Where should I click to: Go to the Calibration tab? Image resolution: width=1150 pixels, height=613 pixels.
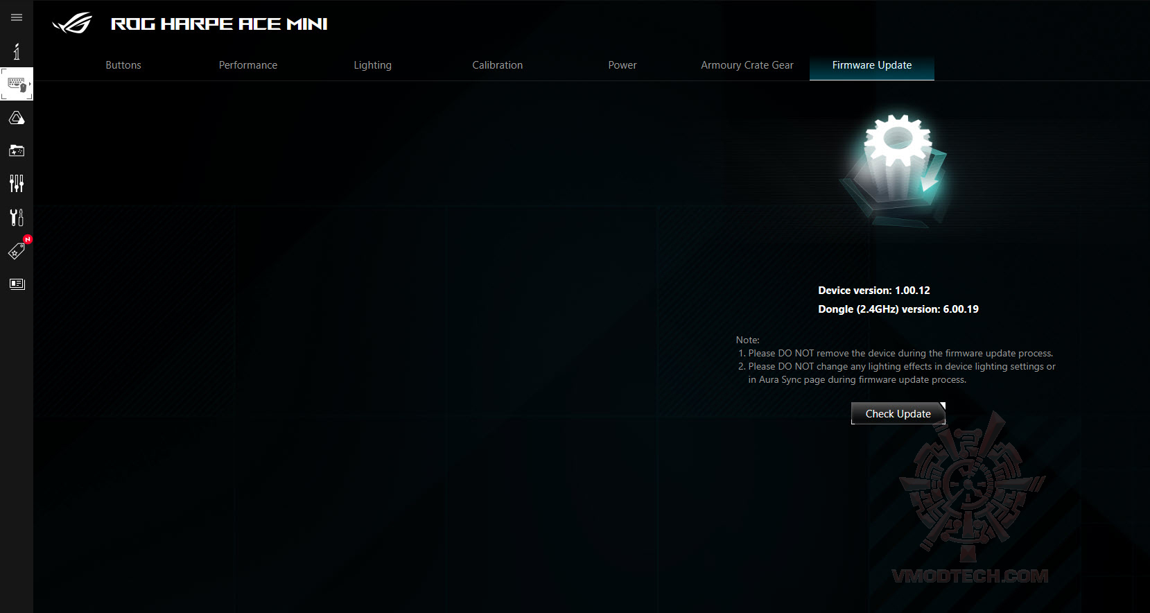(x=498, y=65)
